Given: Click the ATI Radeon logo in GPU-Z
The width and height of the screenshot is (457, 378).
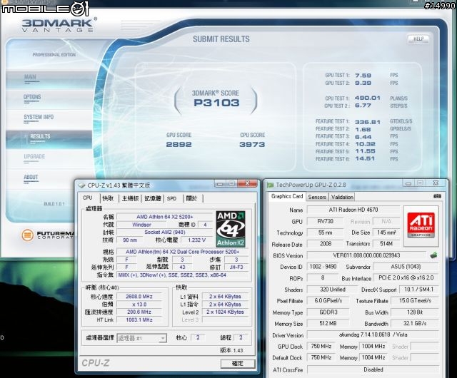Looking at the screenshot, I should 421,225.
